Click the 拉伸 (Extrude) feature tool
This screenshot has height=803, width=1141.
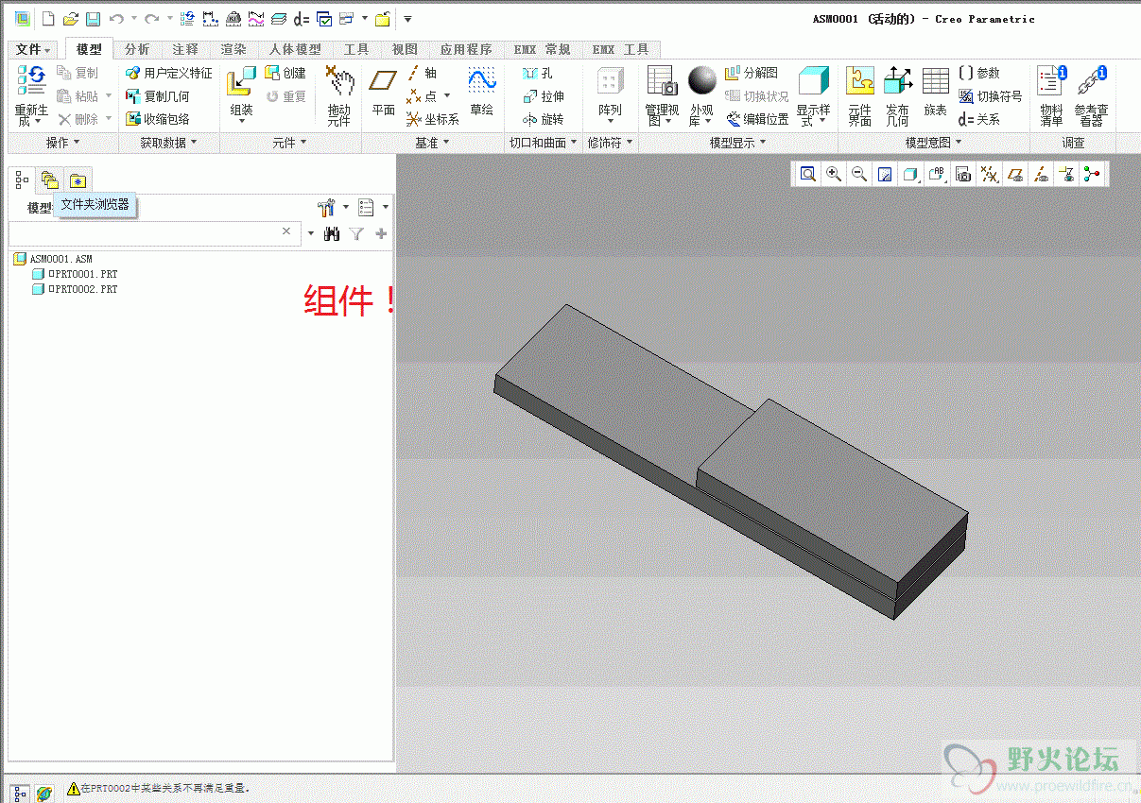pyautogui.click(x=544, y=96)
